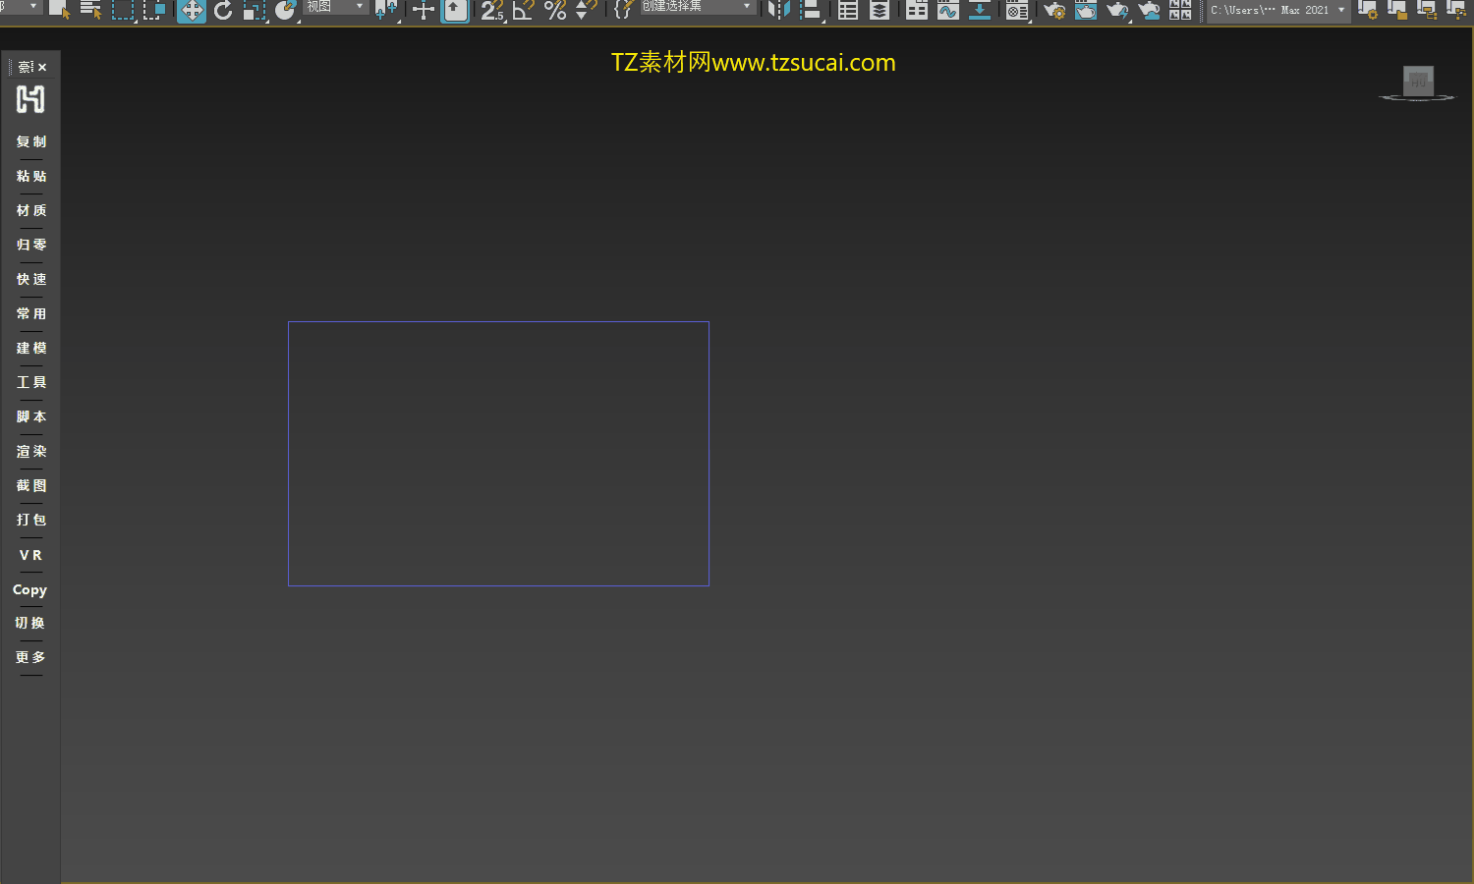Image resolution: width=1474 pixels, height=884 pixels.
Task: Open Select by Name list tool
Action: [x=90, y=10]
